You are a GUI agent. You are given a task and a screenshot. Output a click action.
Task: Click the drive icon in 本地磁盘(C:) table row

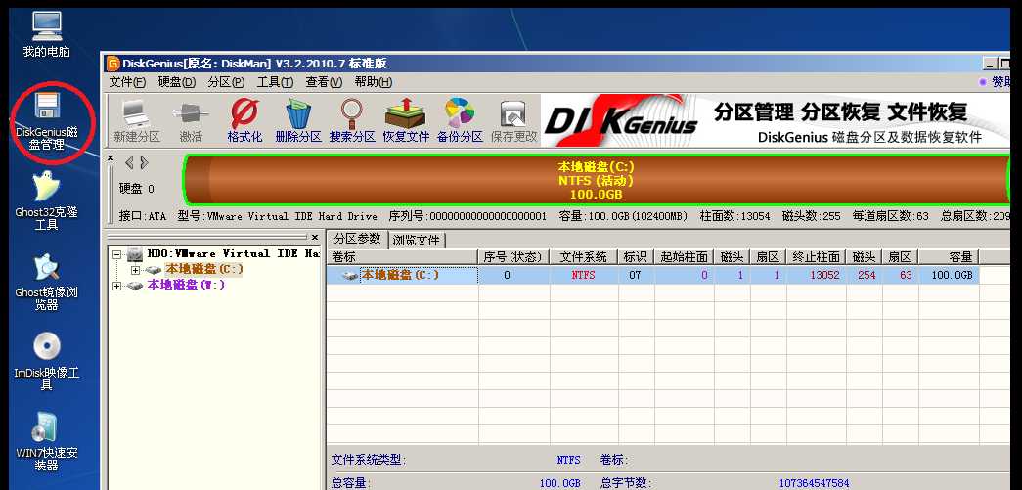[x=350, y=276]
